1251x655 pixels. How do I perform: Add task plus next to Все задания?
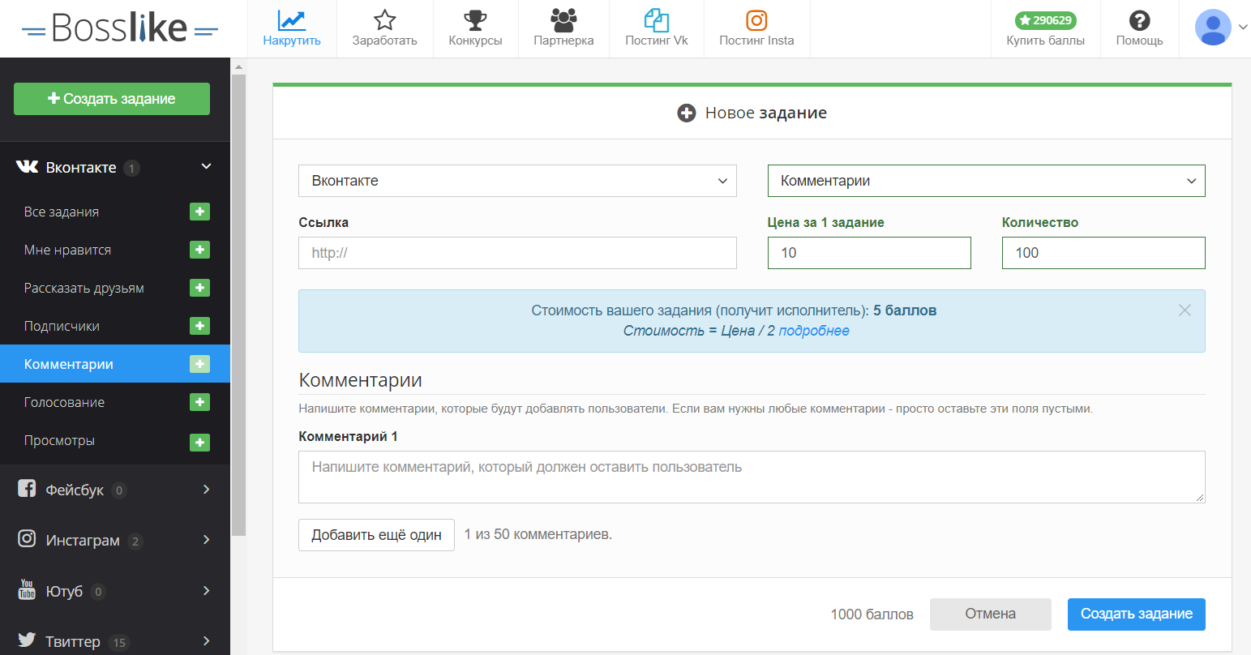click(199, 212)
